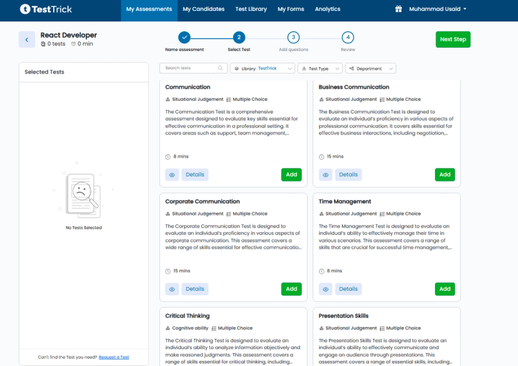The image size is (518, 366).
Task: Jump to step 4 Review circle
Action: [348, 38]
